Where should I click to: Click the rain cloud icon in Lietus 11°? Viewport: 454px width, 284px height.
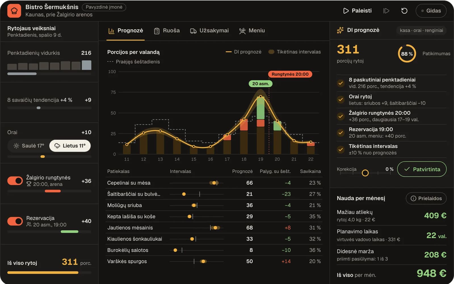coord(57,146)
